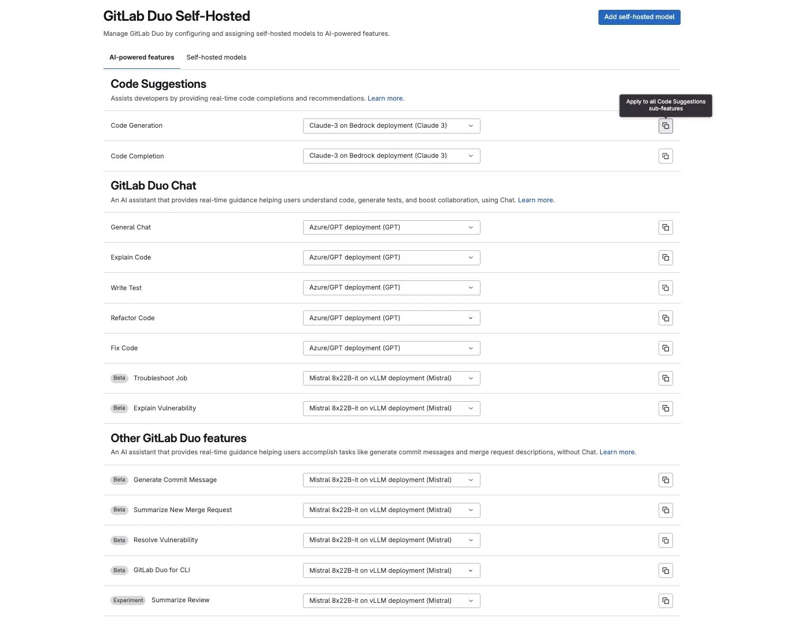Open the Fix Code model dropdown
791x630 pixels.
coord(391,348)
